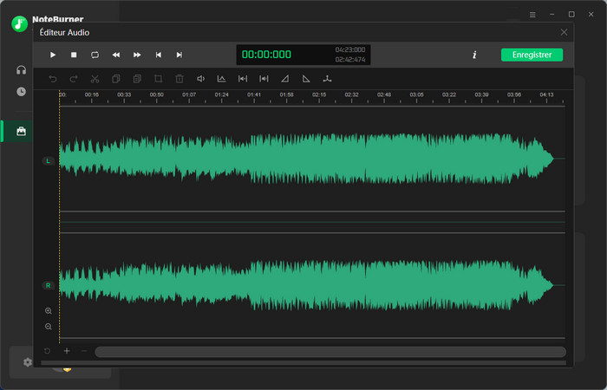Open the info icon in toolbar

point(474,55)
